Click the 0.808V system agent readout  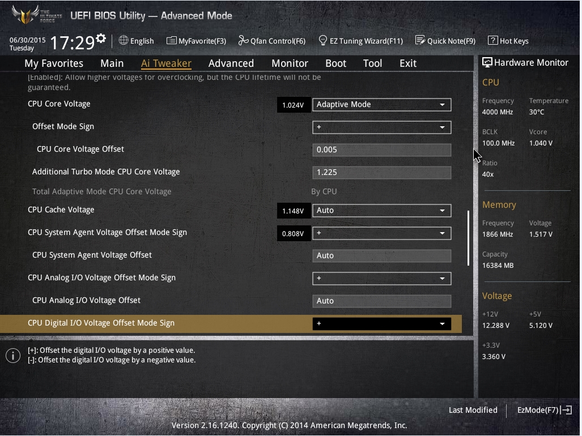point(293,233)
